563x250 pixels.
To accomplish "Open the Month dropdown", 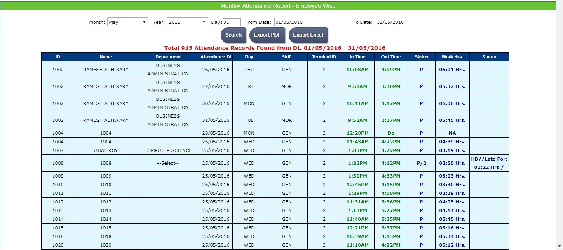I will pos(127,22).
